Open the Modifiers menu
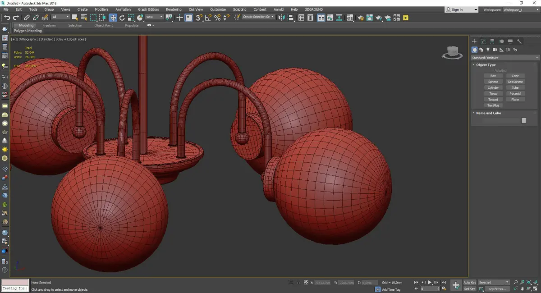Screen dimensions: 541x293 [101, 9]
